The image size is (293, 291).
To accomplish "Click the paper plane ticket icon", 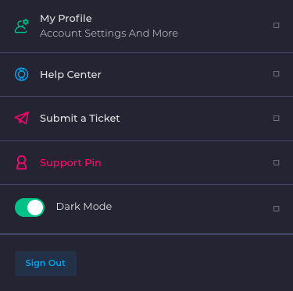I will click(22, 118).
